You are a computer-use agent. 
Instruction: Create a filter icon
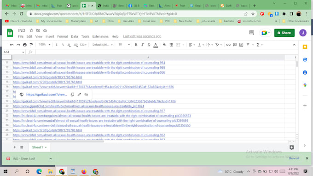pos(248,45)
